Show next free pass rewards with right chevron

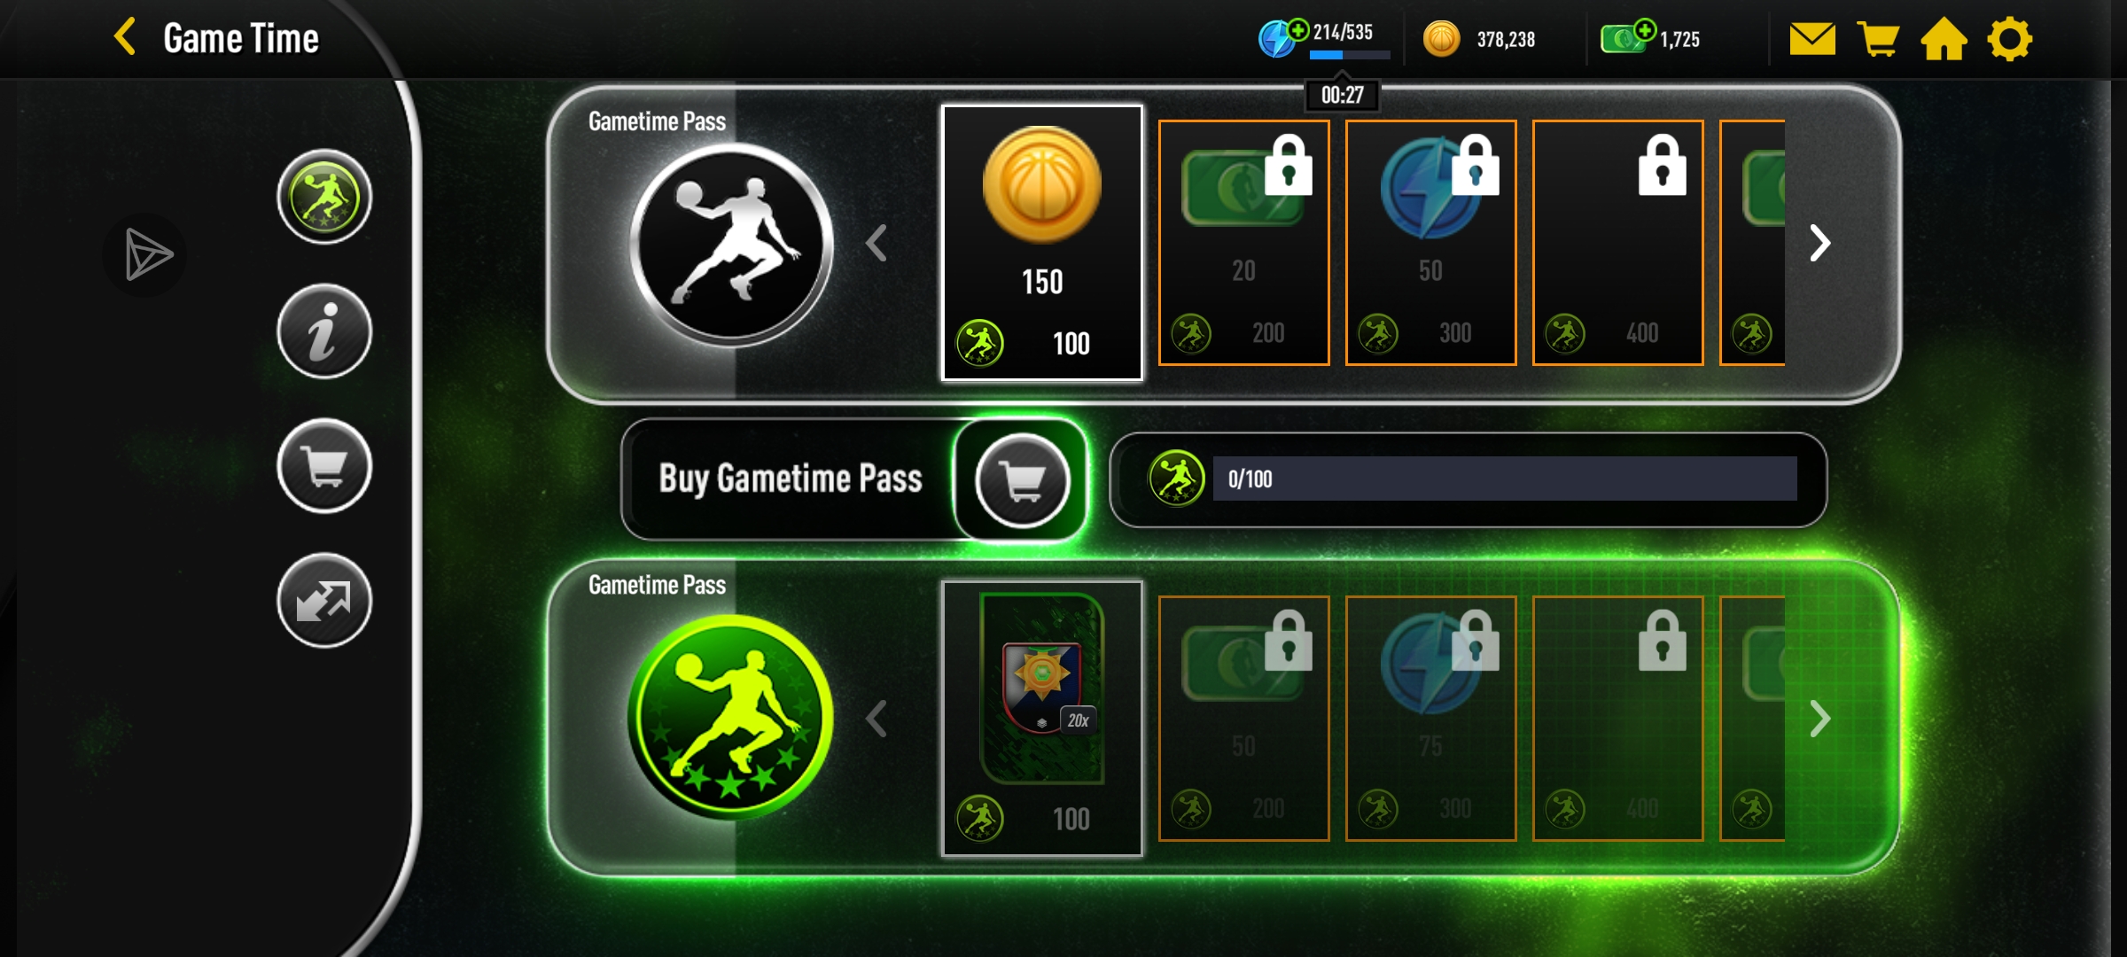coord(1819,243)
